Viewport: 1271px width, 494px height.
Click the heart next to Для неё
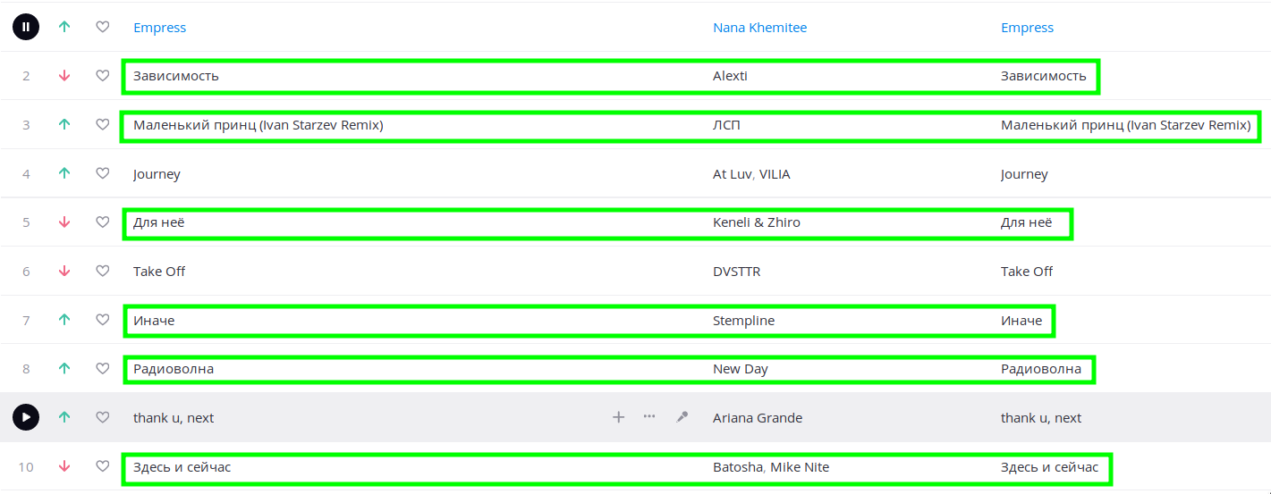click(x=103, y=222)
